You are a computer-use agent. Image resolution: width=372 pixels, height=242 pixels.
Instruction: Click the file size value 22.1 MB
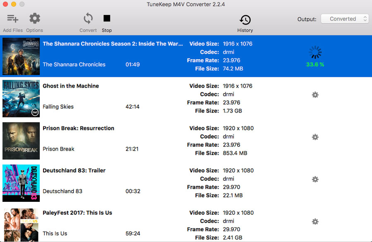click(233, 195)
